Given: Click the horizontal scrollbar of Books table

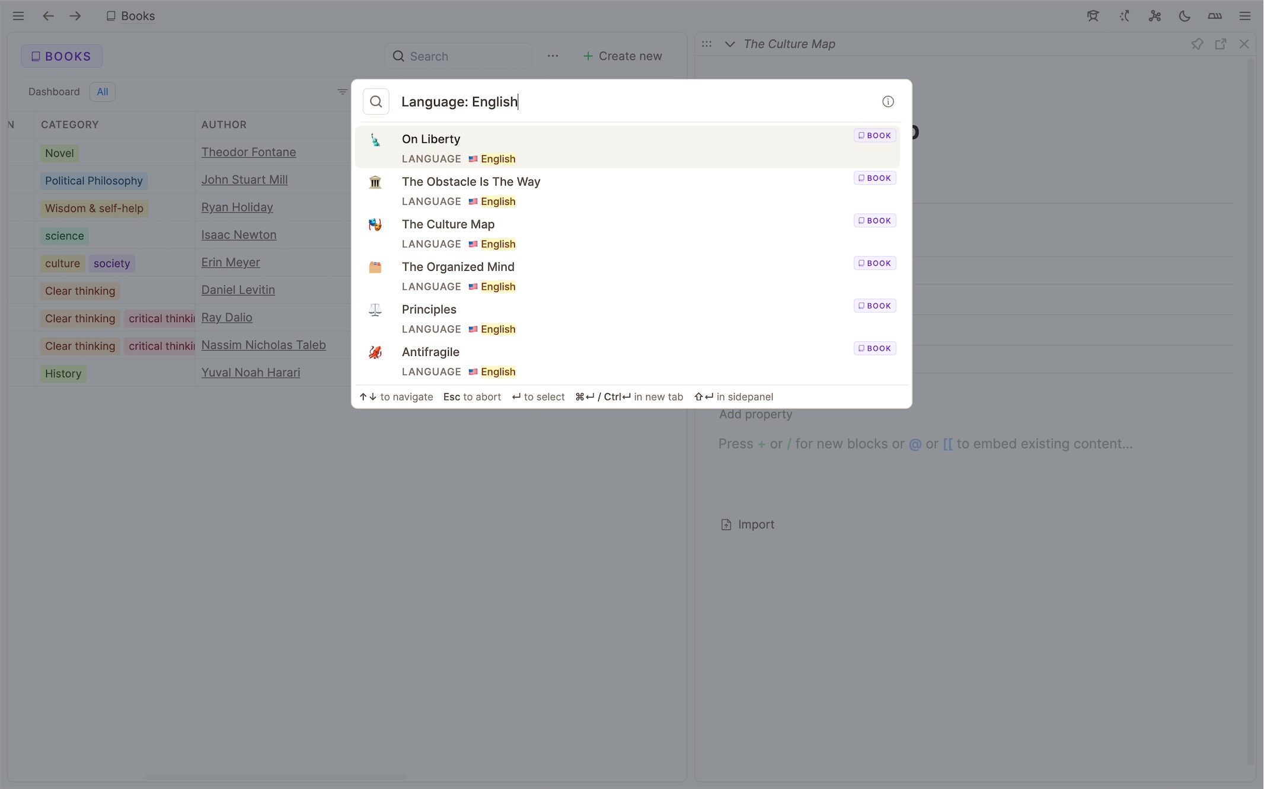Looking at the screenshot, I should click(x=276, y=775).
